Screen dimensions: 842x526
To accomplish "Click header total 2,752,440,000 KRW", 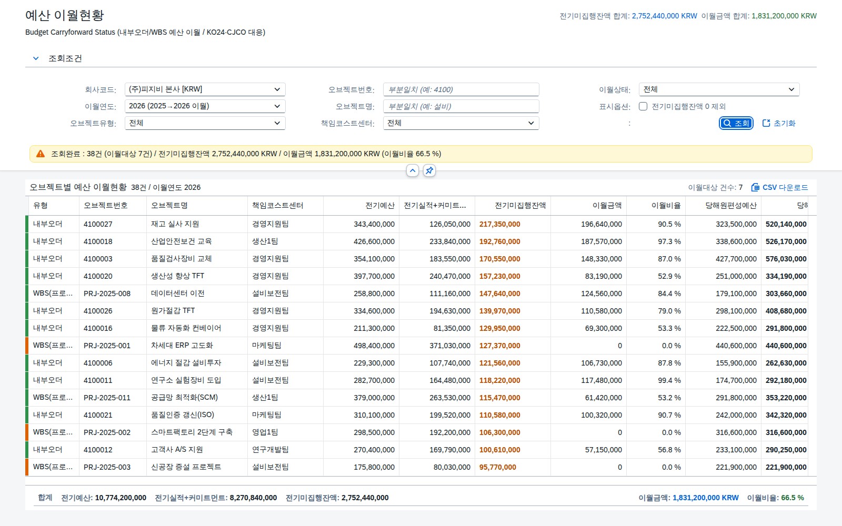I will coord(665,16).
